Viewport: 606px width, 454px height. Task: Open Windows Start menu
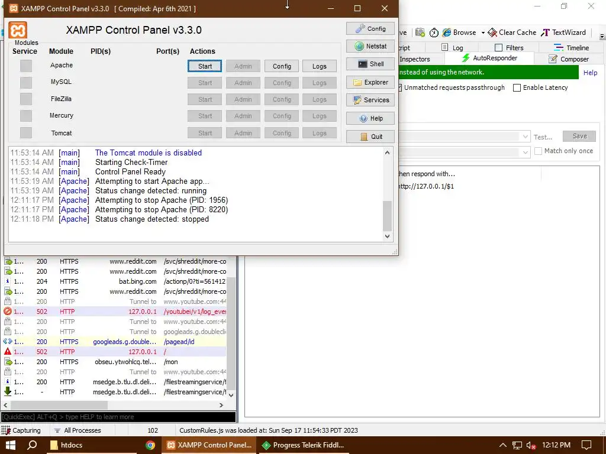pos(11,445)
